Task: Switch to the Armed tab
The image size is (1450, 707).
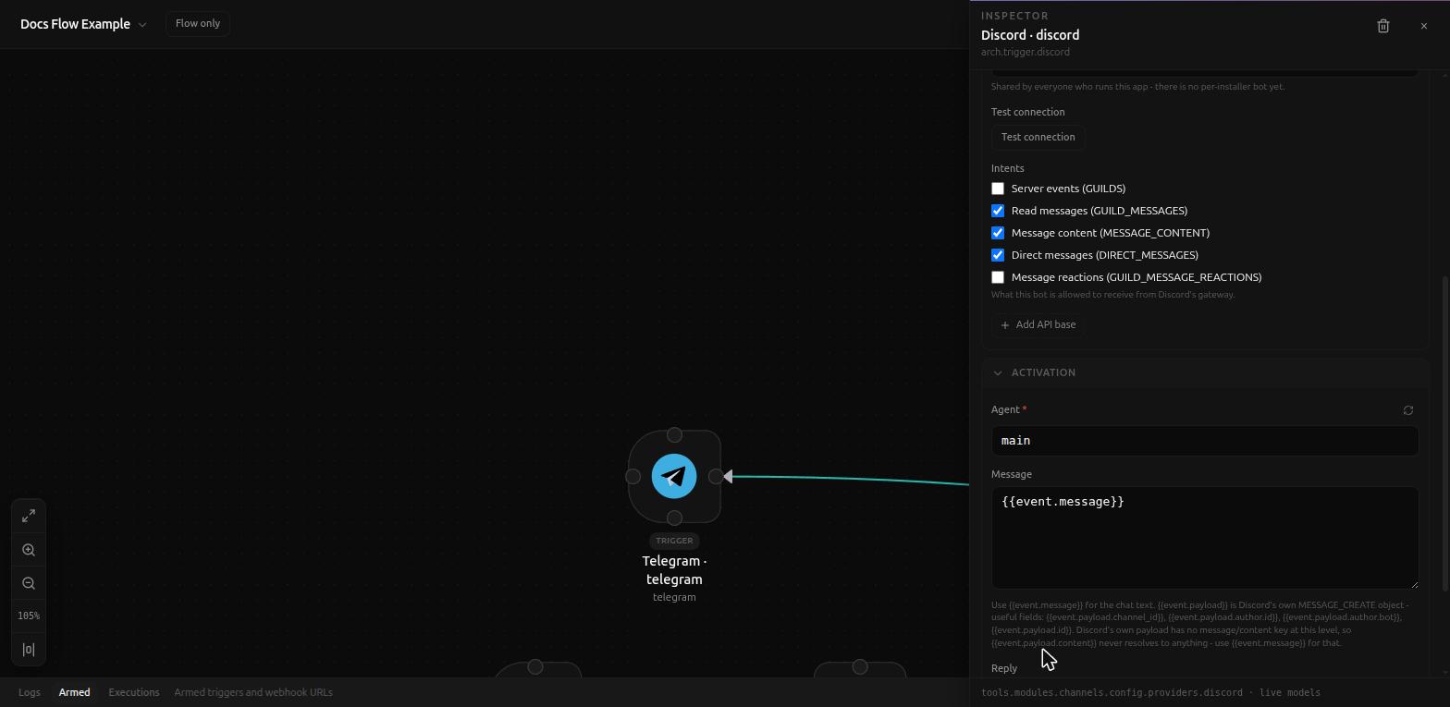Action: click(x=75, y=692)
